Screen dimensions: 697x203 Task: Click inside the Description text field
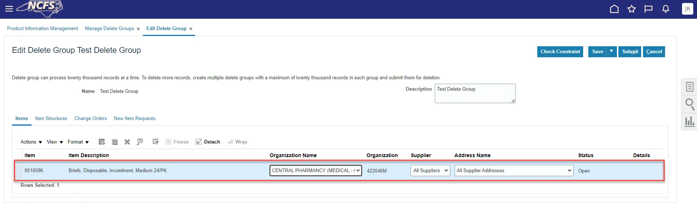(474, 94)
